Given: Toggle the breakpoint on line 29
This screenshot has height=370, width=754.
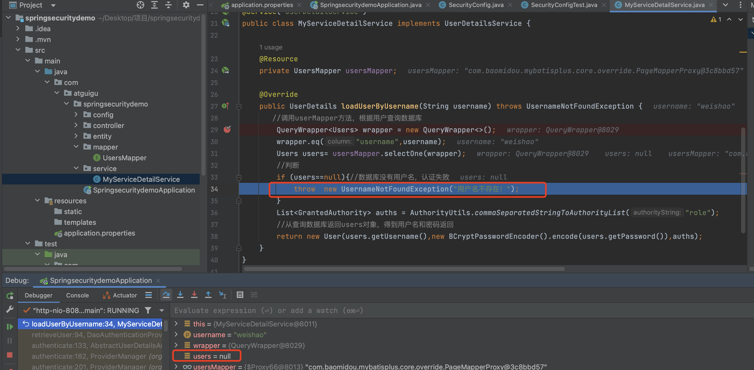Looking at the screenshot, I should click(x=227, y=130).
